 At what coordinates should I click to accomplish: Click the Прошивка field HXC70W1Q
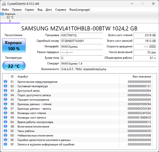point(82,35)
